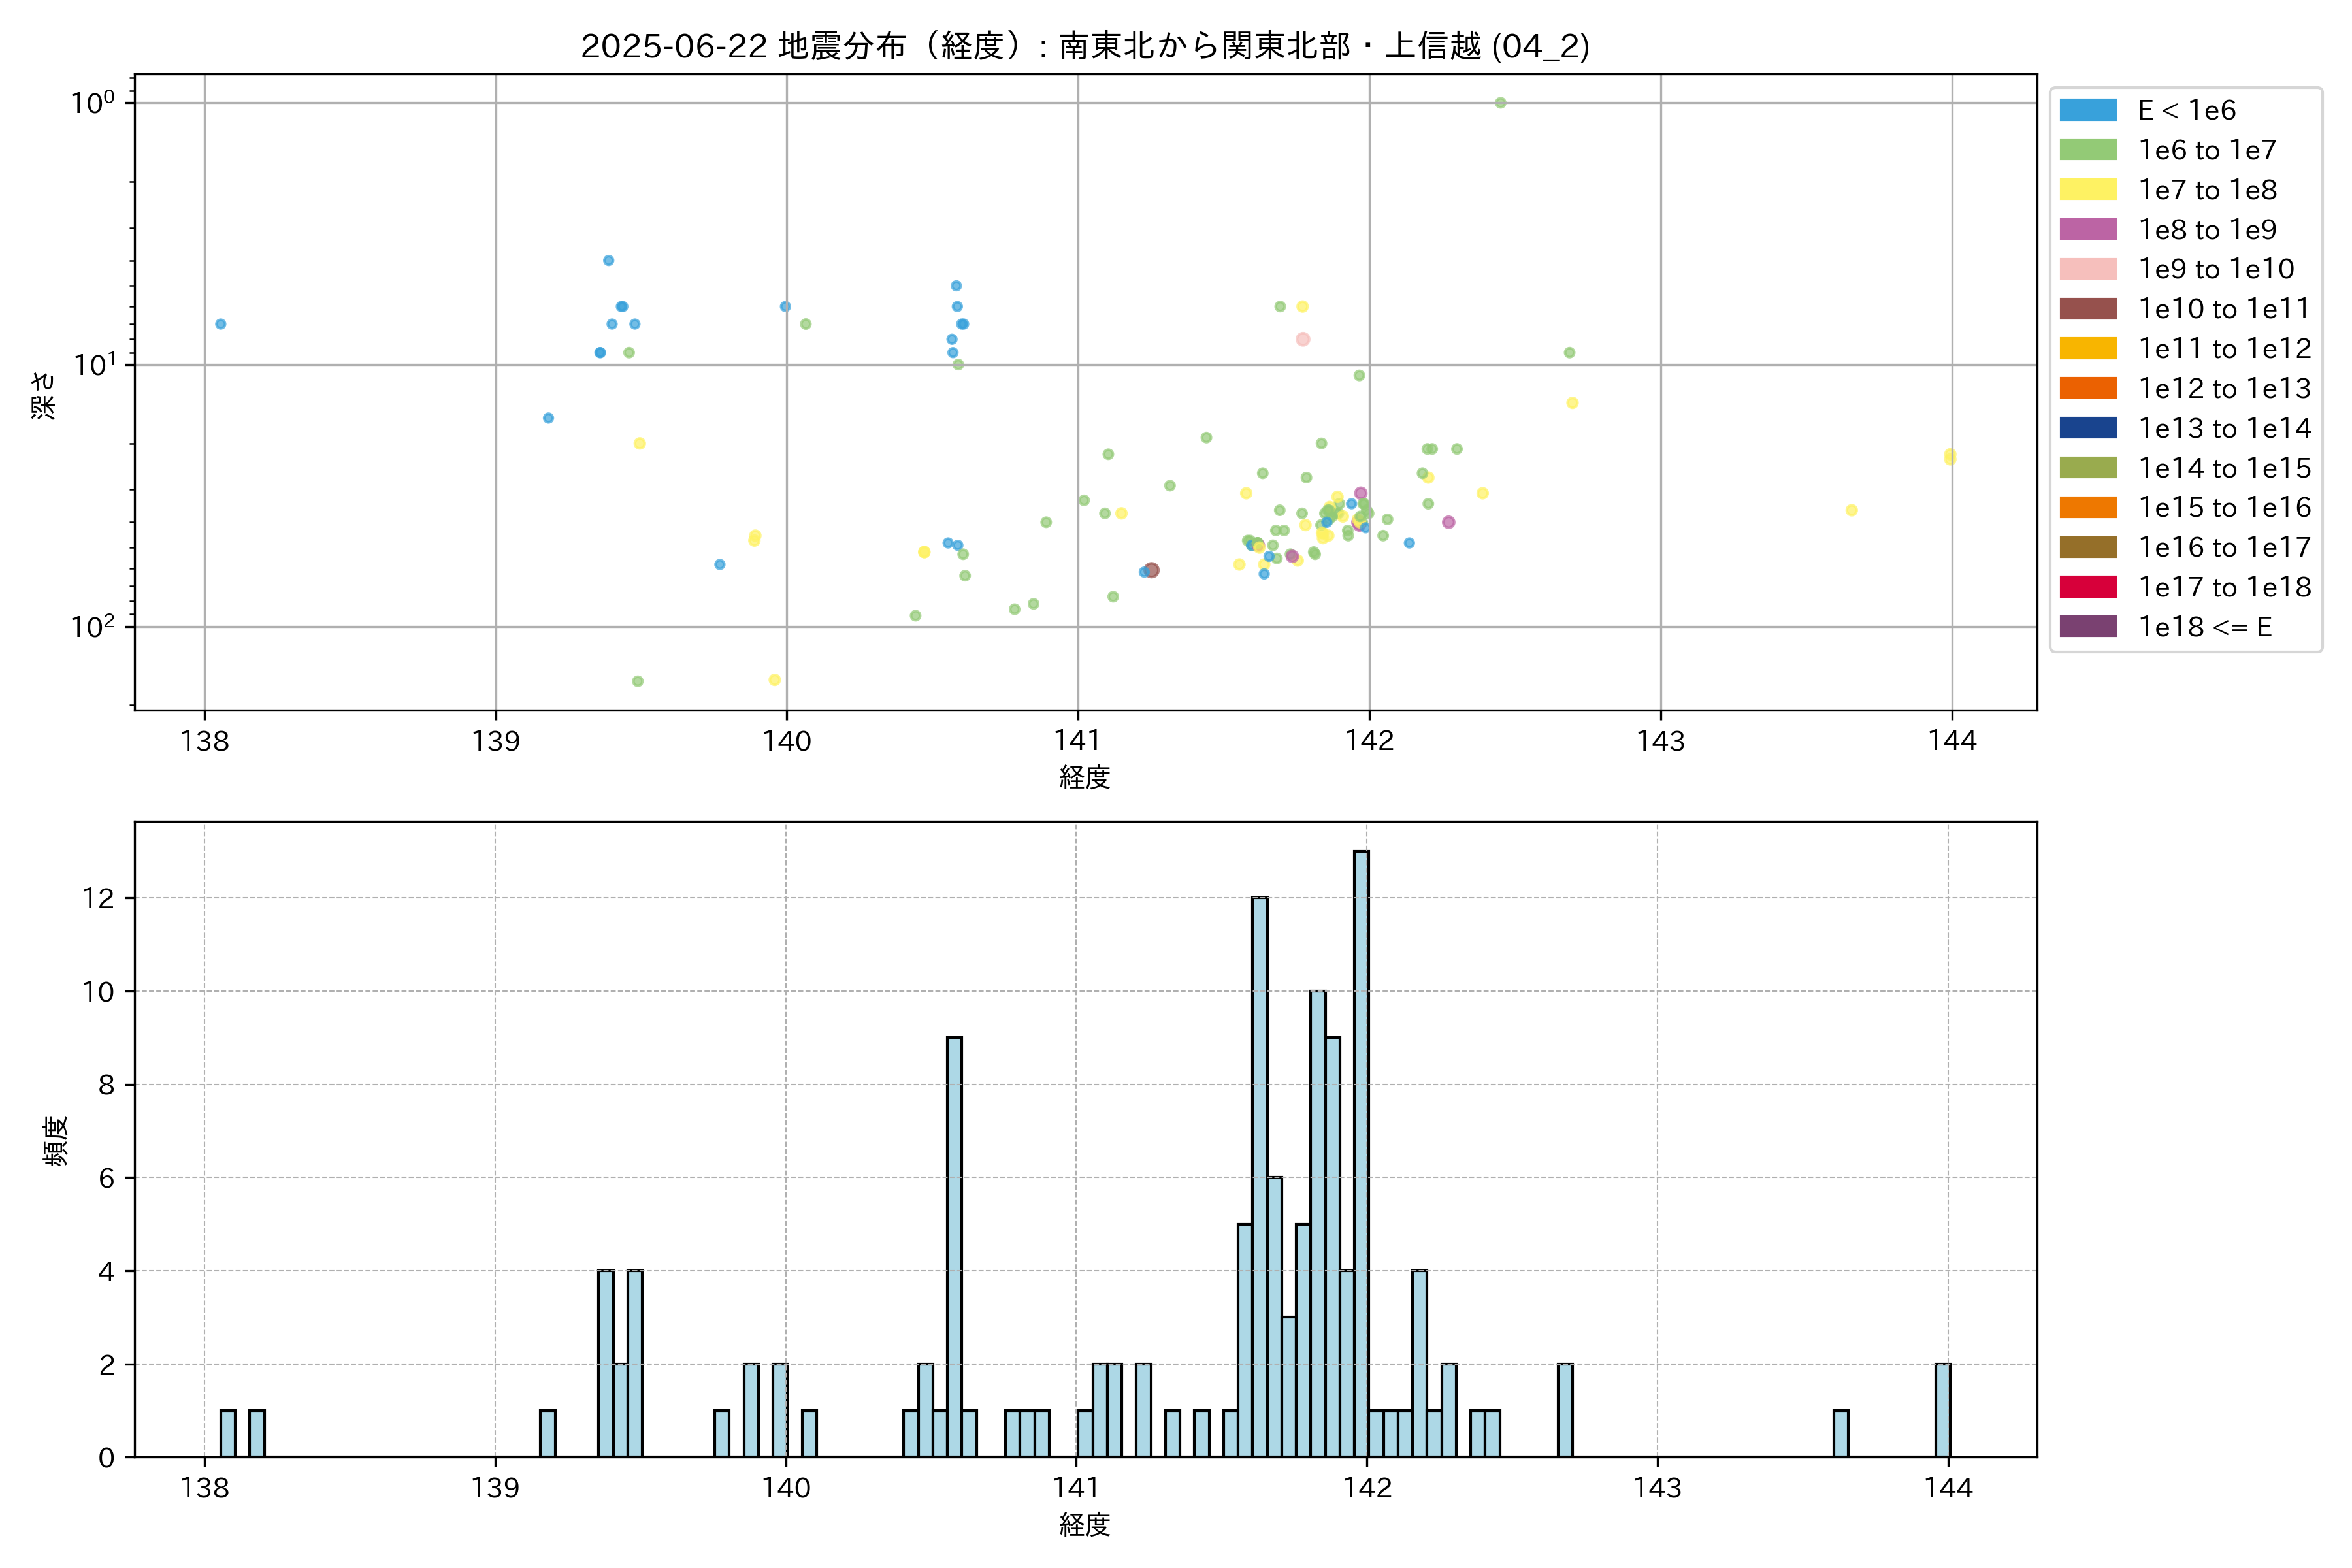The width and height of the screenshot is (2352, 1568).
Task: Click the histogram bar of height 9 near 140.6
Action: [x=954, y=1246]
